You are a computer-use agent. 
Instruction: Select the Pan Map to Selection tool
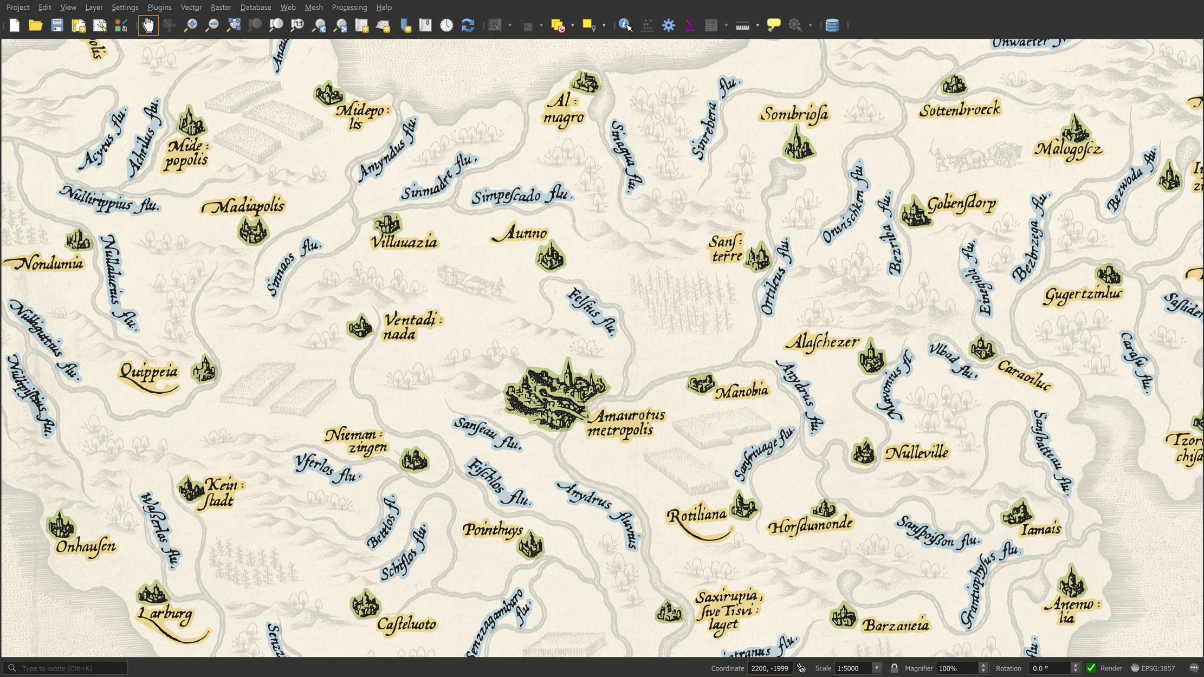coord(170,25)
